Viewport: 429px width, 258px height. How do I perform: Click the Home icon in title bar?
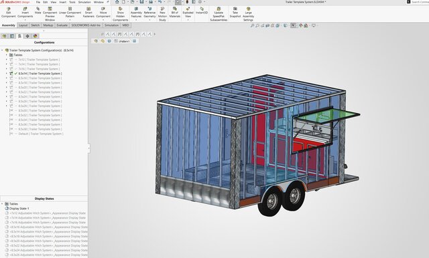[117, 2]
